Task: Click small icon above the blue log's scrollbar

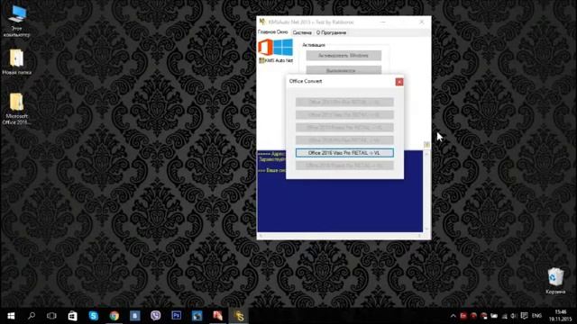Action: (426, 145)
